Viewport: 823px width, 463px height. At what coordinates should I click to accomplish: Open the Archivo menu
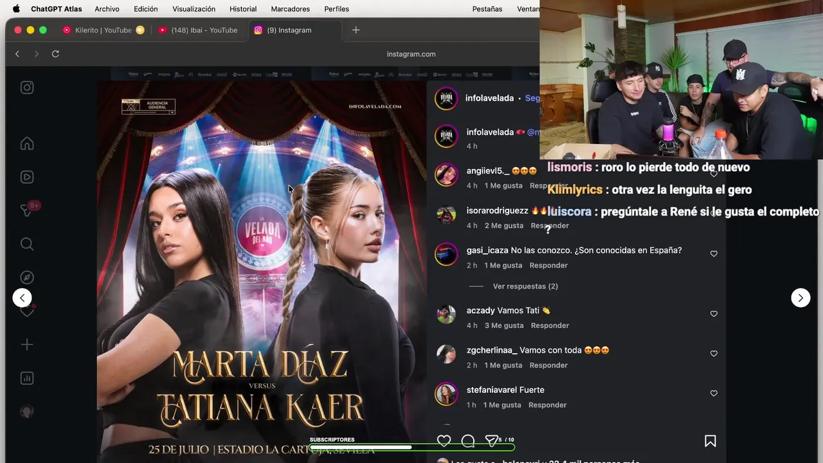(107, 9)
